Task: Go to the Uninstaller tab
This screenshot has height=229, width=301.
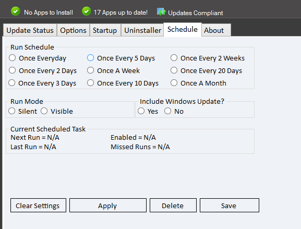Action: pos(142,30)
